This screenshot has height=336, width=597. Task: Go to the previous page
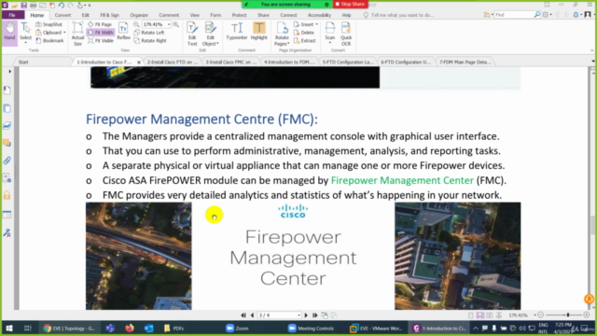252,315
